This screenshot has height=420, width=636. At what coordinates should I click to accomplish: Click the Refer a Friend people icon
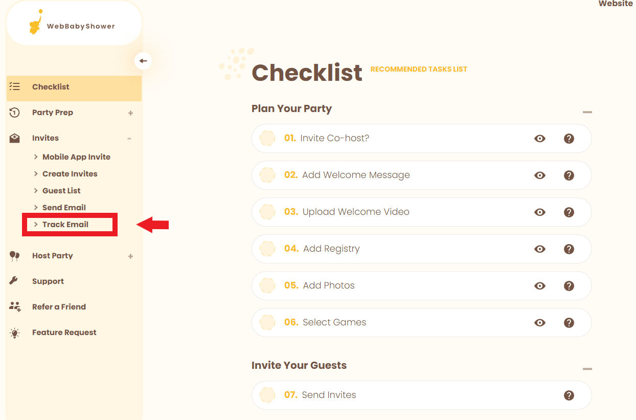[x=15, y=306]
